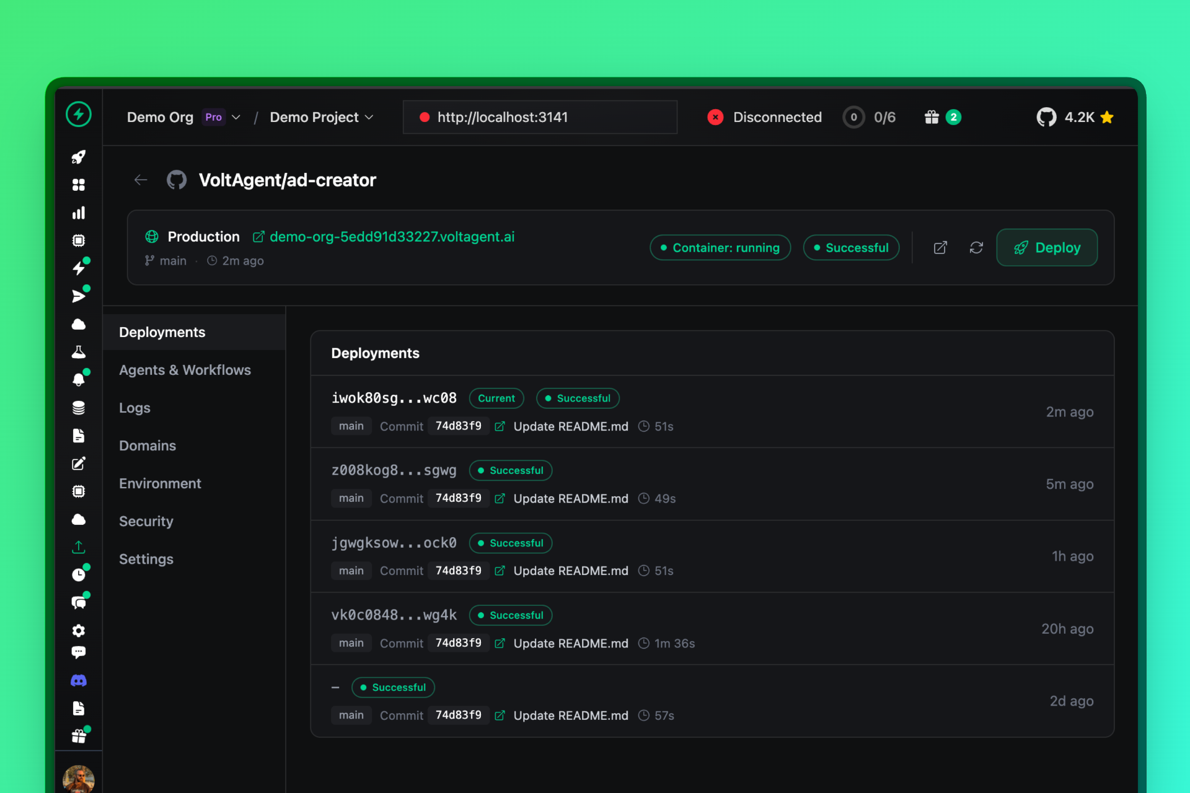Open the GitHub icon next to 4.2K
The width and height of the screenshot is (1190, 793).
[1047, 116]
